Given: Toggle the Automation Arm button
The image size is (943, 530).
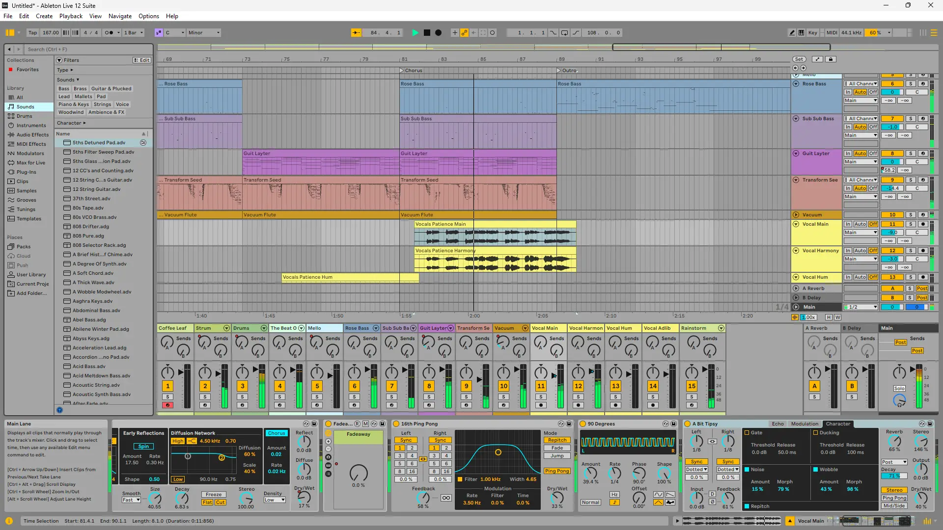Looking at the screenshot, I should coord(464,33).
